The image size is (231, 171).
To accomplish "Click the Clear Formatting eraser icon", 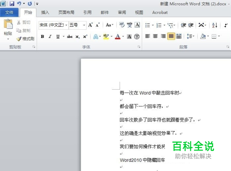I will 122,25.
